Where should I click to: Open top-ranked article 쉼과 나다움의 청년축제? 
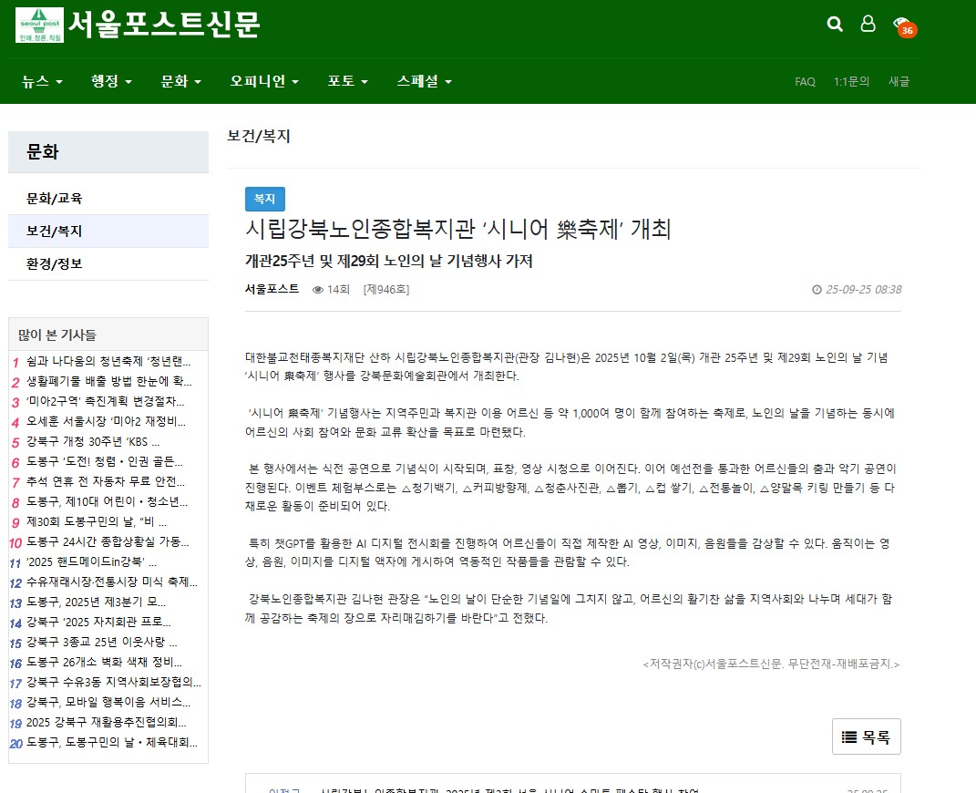[108, 361]
